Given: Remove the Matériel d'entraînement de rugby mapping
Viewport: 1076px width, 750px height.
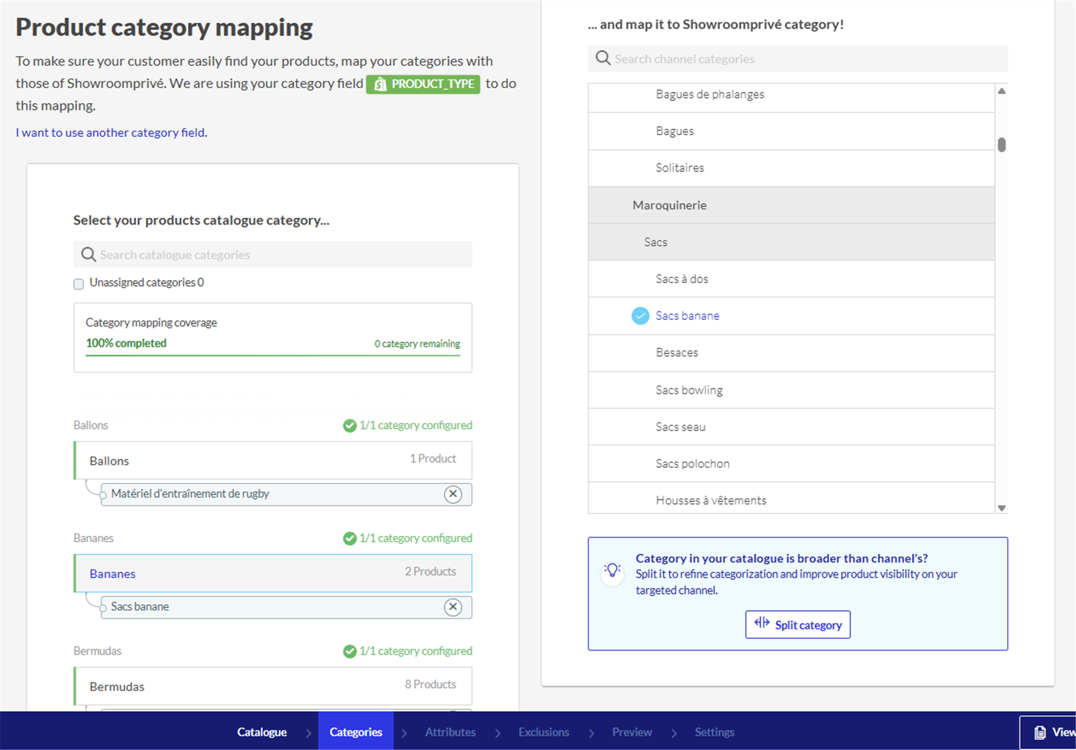Looking at the screenshot, I should tap(453, 494).
